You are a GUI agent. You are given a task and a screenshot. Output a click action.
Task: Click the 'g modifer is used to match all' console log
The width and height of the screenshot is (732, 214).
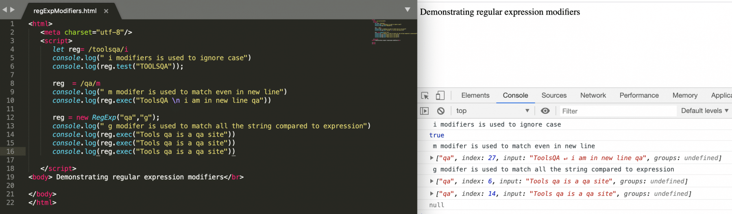click(x=553, y=169)
